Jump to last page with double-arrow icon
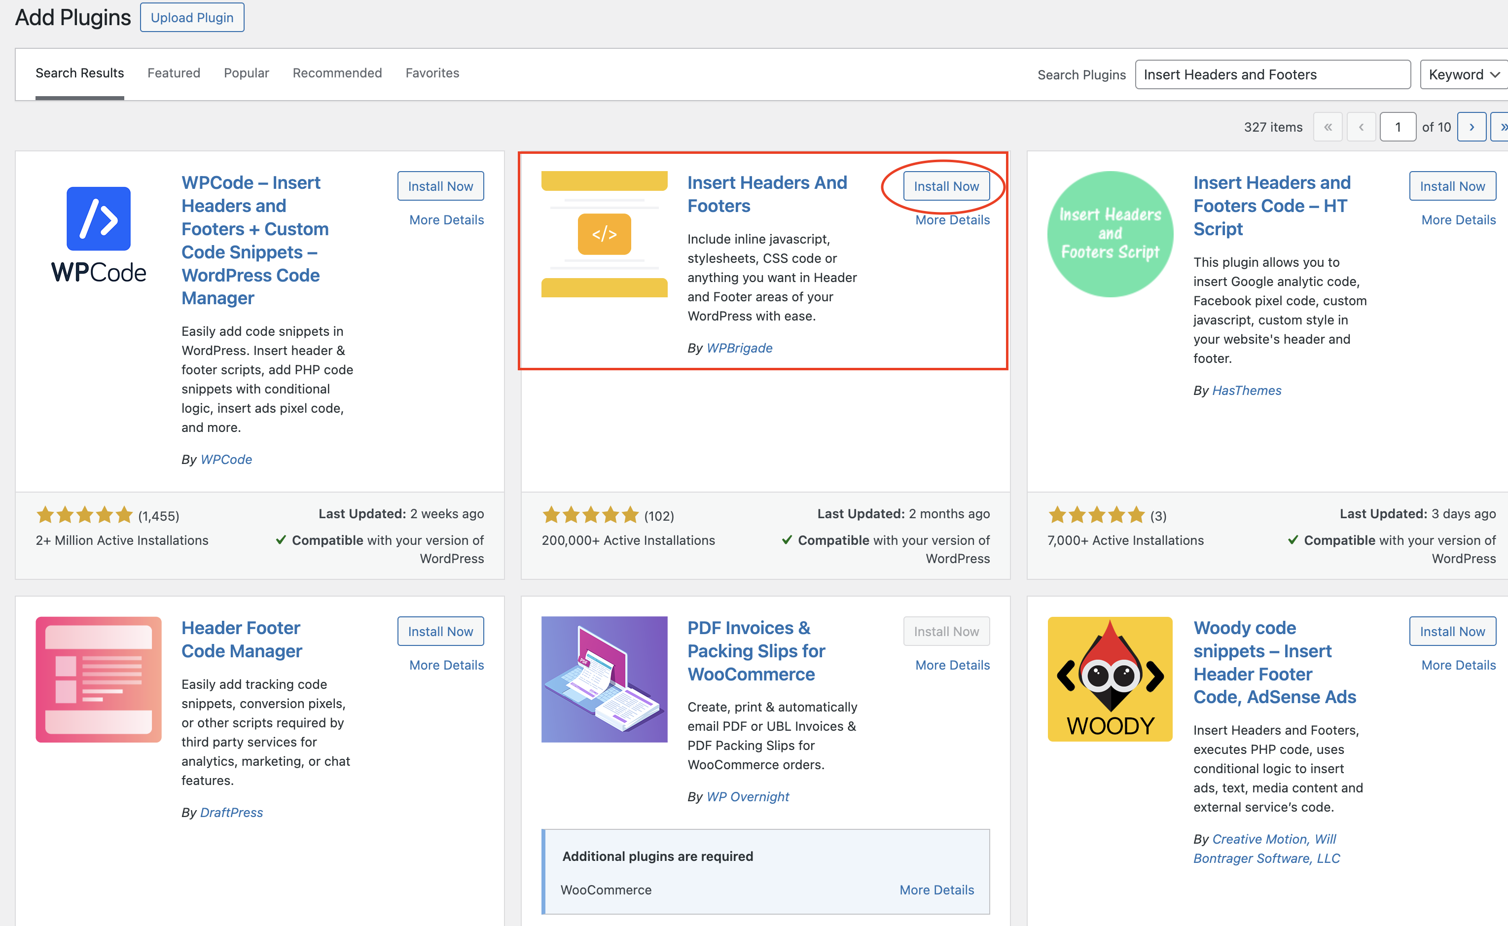1508x926 pixels. click(1503, 127)
